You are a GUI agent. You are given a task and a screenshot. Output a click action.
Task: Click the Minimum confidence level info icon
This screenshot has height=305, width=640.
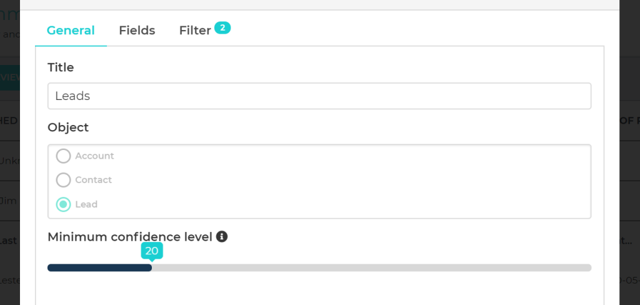(222, 237)
